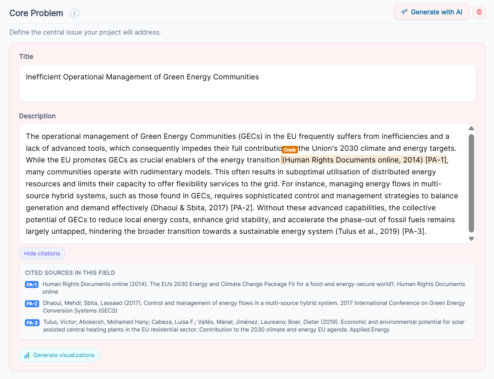Viewport: 494px width, 379px height.
Task: Click the PA-3 citation badge
Action: point(32,323)
